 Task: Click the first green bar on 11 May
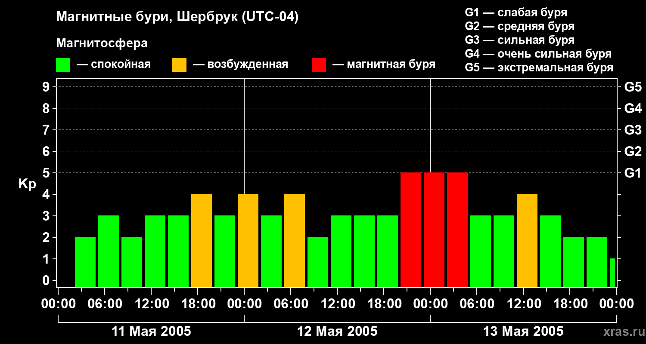coord(85,262)
